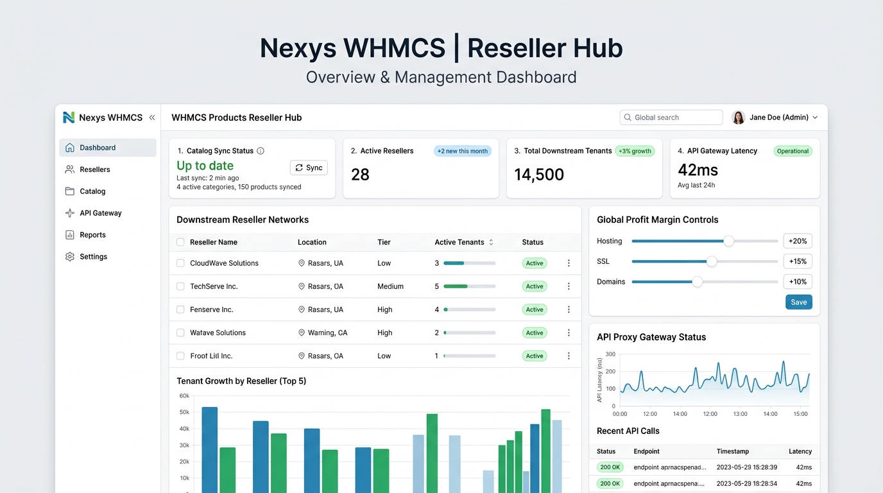The height and width of the screenshot is (493, 883).
Task: Click the Nexys WHMCS logo icon
Action: coord(69,117)
